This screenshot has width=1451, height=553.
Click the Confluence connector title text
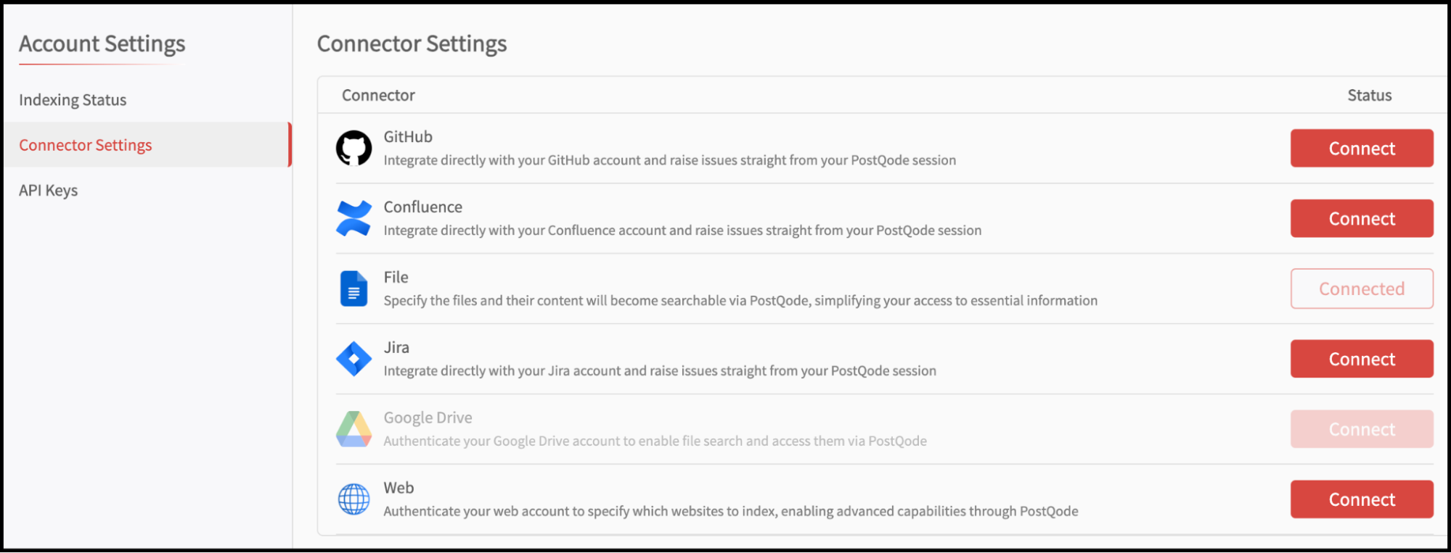click(x=422, y=207)
